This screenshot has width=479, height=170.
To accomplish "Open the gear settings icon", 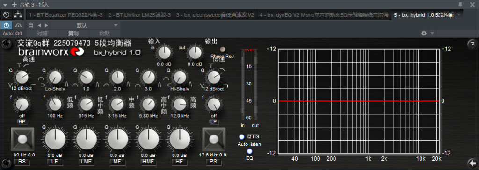I will (x=424, y=33).
